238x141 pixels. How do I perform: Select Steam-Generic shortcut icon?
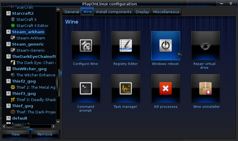point(13,50)
